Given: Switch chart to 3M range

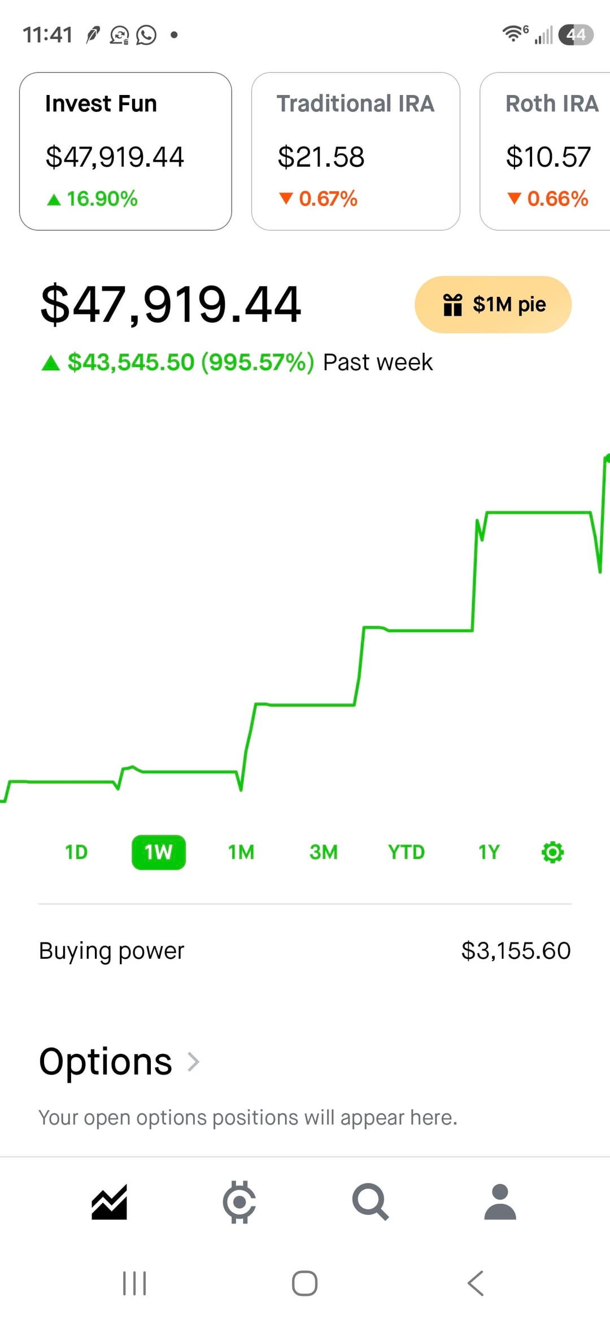Looking at the screenshot, I should pyautogui.click(x=324, y=852).
